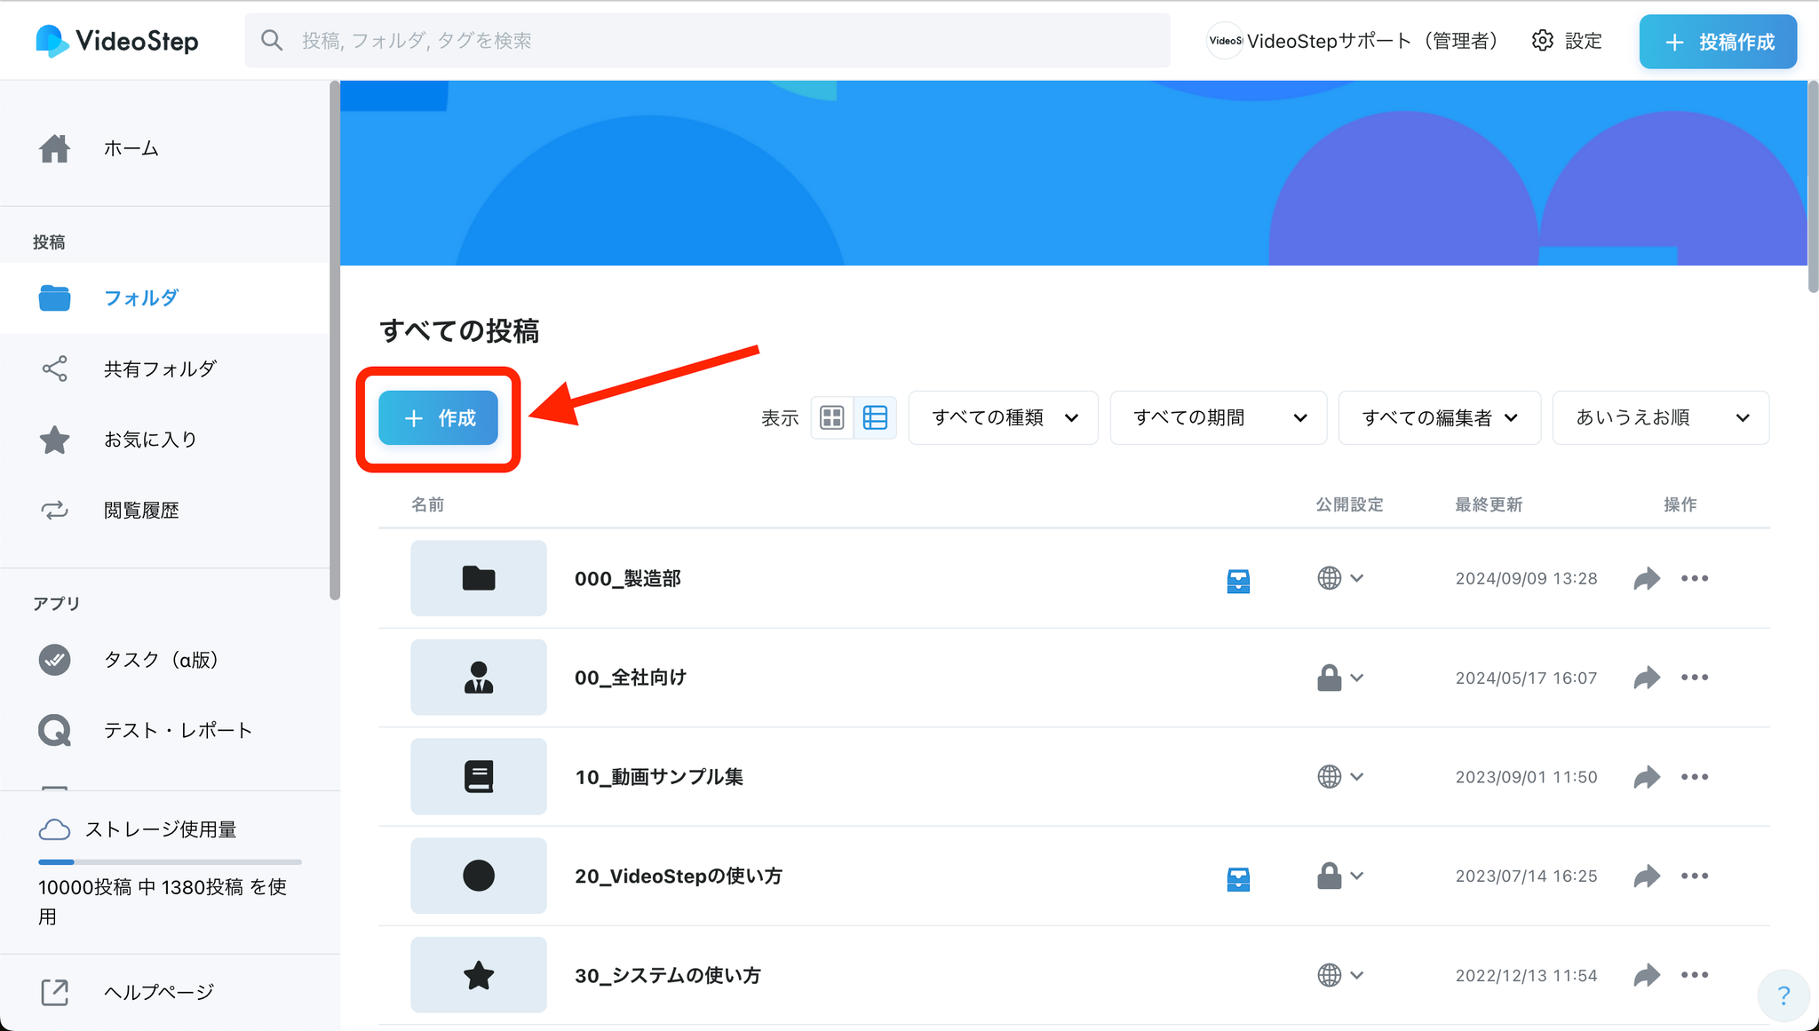The height and width of the screenshot is (1031, 1819).
Task: Switch to list view display icon
Action: [875, 417]
